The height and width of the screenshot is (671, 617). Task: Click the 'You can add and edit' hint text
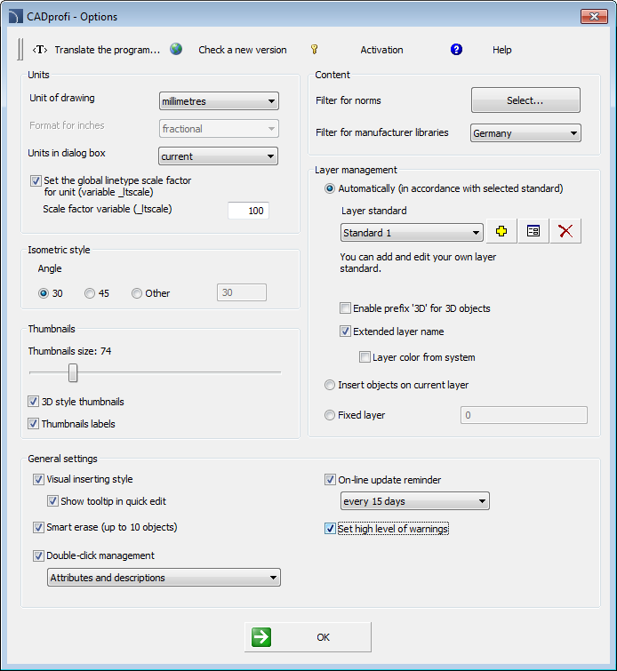point(418,262)
